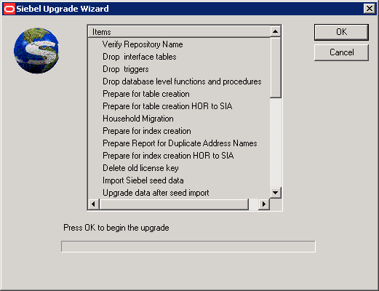Viewport: 379px width, 291px height.
Task: Click the horizontal scroll right arrow
Action: [x=264, y=204]
